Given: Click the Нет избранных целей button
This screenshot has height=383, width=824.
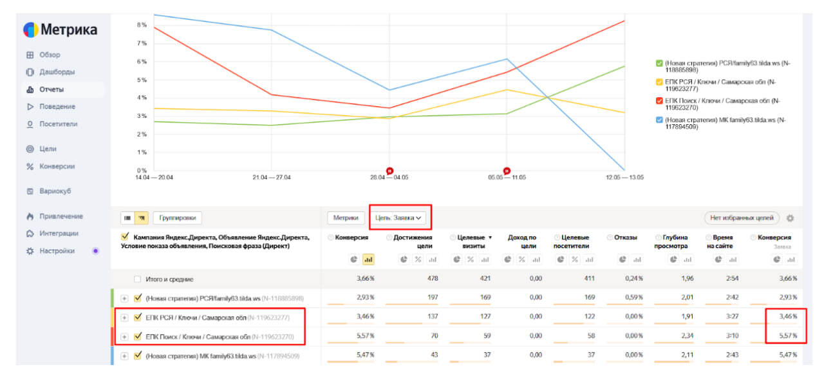Looking at the screenshot, I should click(x=742, y=218).
